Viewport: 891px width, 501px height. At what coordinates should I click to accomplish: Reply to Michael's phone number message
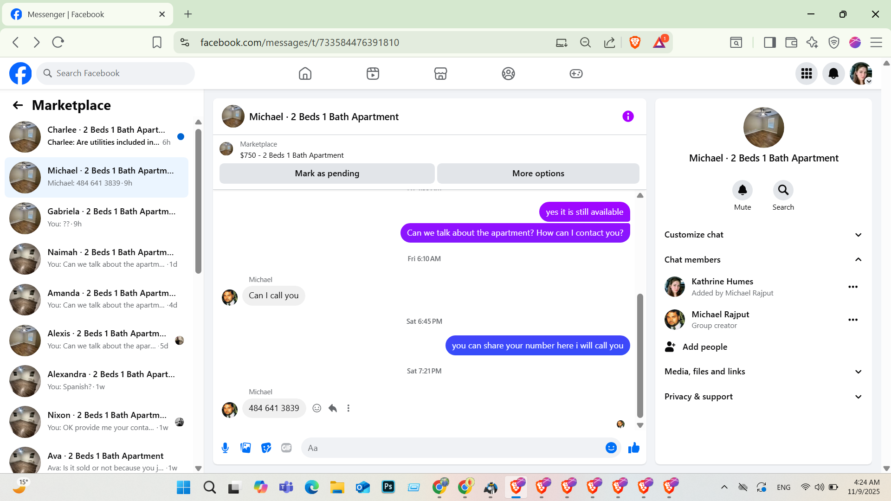pos(333,408)
